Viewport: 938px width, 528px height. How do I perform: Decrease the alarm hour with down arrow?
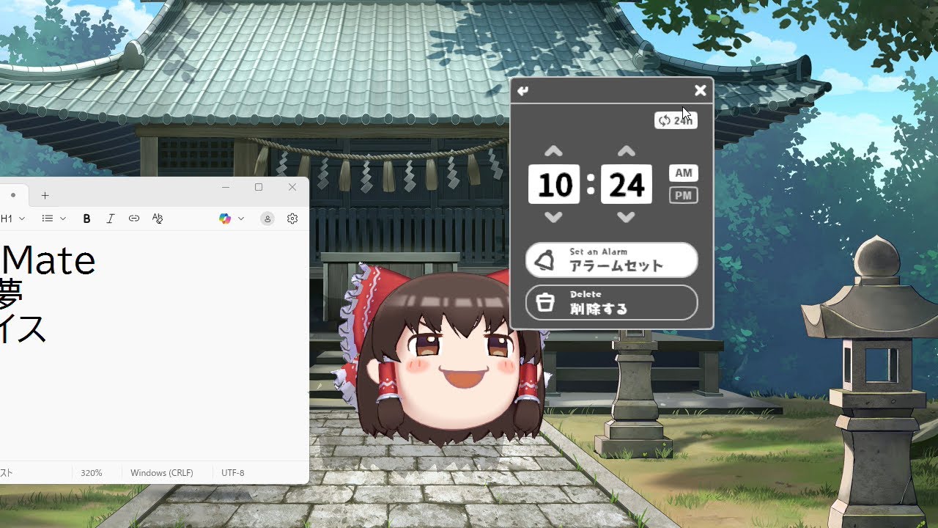(554, 217)
